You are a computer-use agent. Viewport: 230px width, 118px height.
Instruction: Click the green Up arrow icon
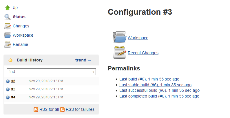coord(7,8)
